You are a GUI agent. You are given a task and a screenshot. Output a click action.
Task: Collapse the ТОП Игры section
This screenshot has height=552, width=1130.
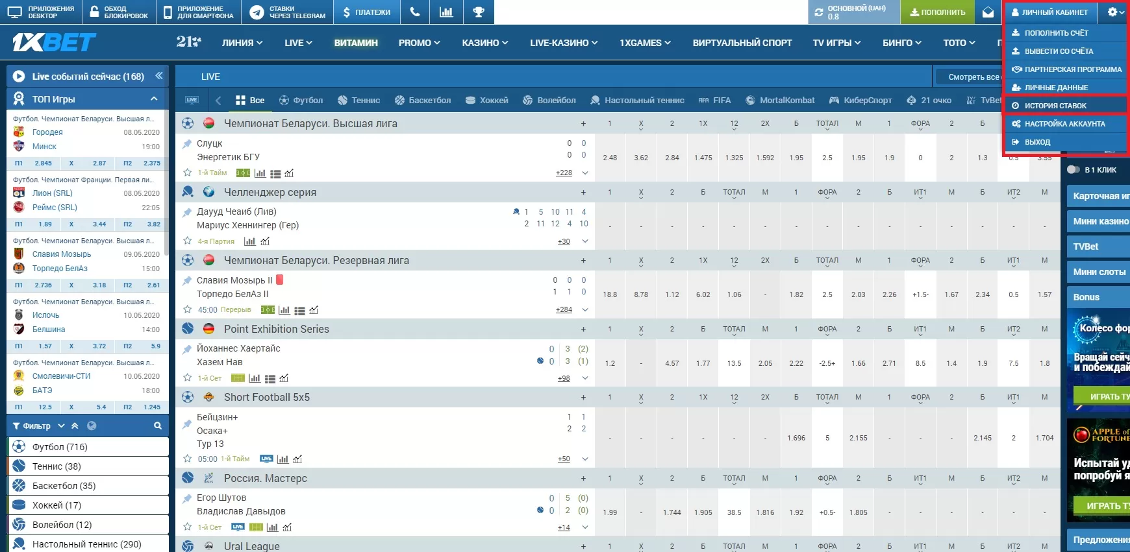tap(154, 99)
